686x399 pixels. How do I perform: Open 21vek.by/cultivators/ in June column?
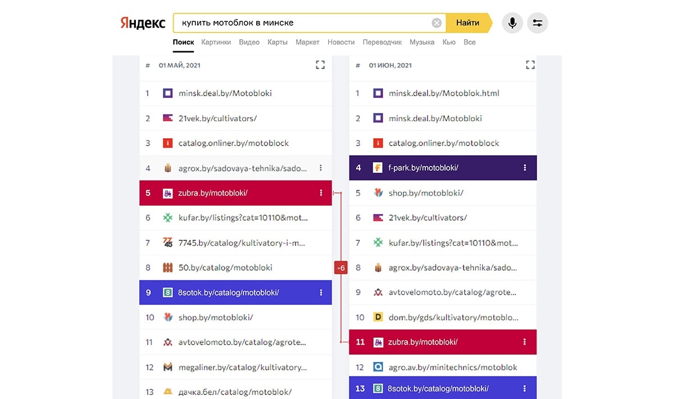(x=428, y=217)
